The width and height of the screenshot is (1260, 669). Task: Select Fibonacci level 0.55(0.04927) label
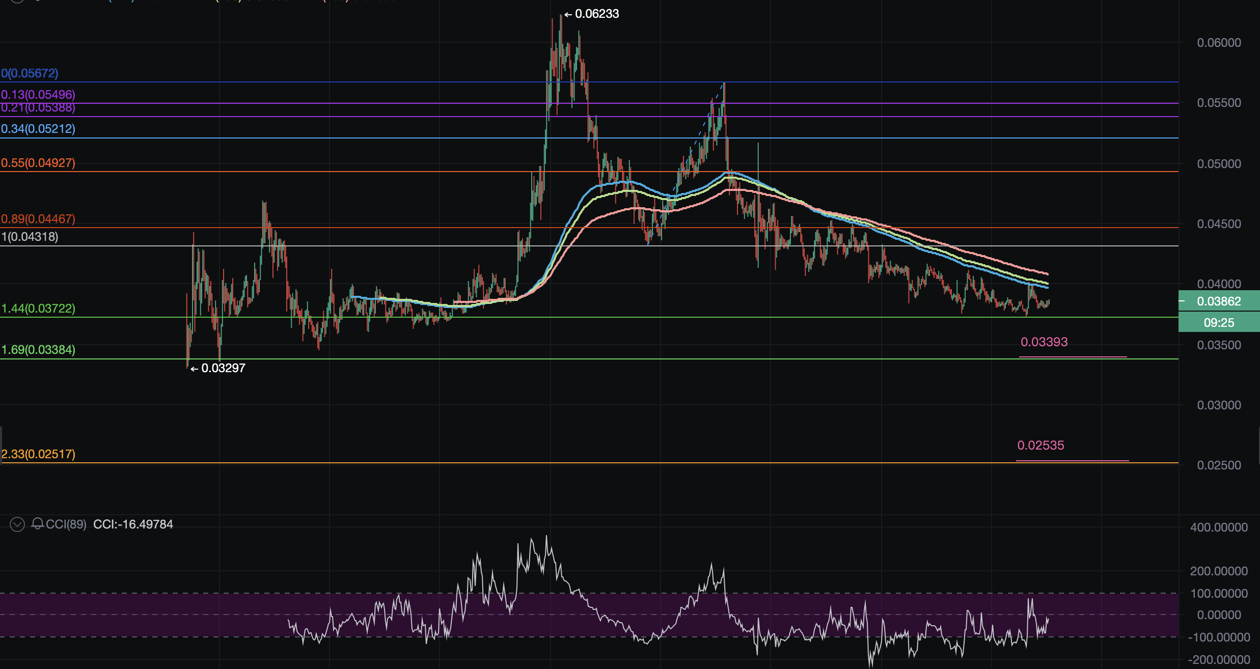38,163
